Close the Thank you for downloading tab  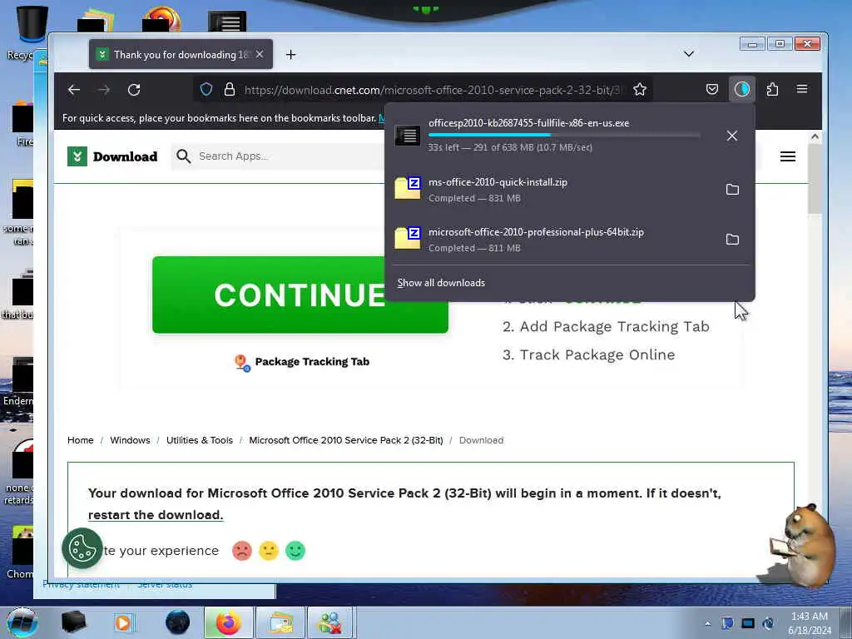(x=260, y=54)
